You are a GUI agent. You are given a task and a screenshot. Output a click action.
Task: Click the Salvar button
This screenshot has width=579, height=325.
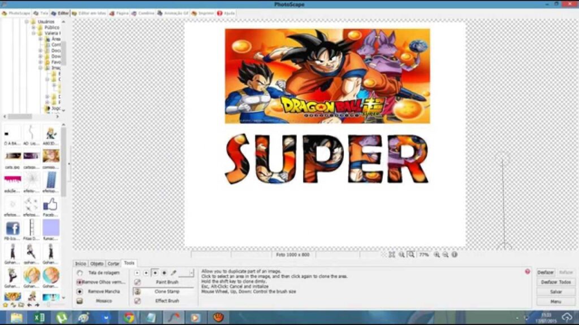556,292
